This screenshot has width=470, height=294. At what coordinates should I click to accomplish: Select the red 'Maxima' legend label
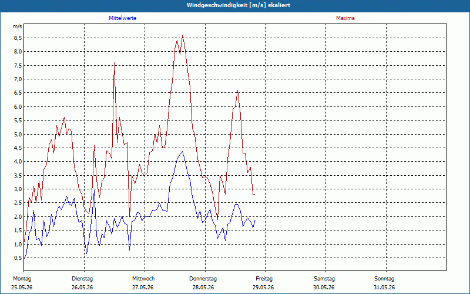click(345, 18)
